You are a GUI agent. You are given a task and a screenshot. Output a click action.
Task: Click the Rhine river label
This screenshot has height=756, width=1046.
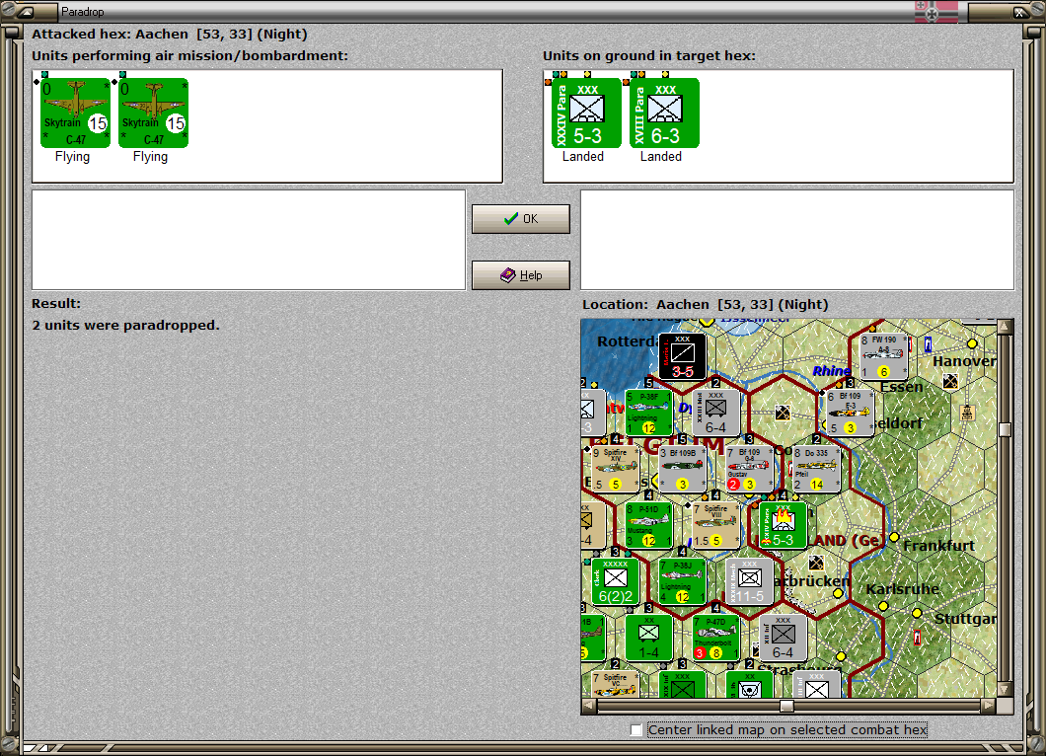(831, 370)
